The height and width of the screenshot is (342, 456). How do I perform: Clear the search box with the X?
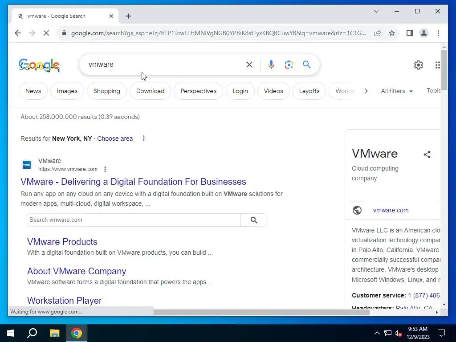point(249,65)
